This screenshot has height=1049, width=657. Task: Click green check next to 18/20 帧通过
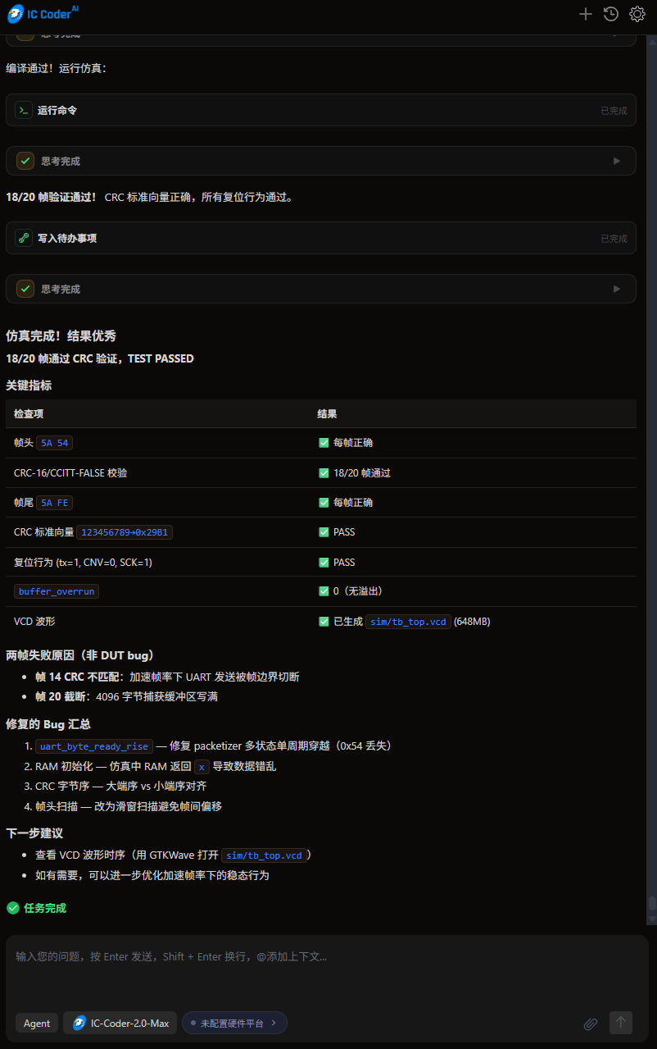tap(324, 472)
